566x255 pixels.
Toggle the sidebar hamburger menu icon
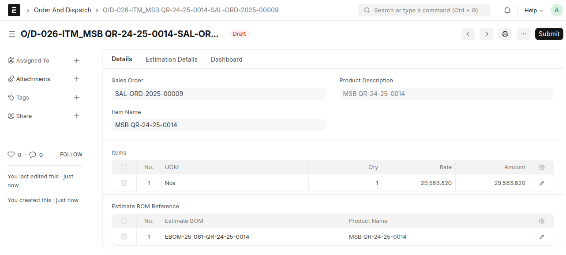[12, 34]
